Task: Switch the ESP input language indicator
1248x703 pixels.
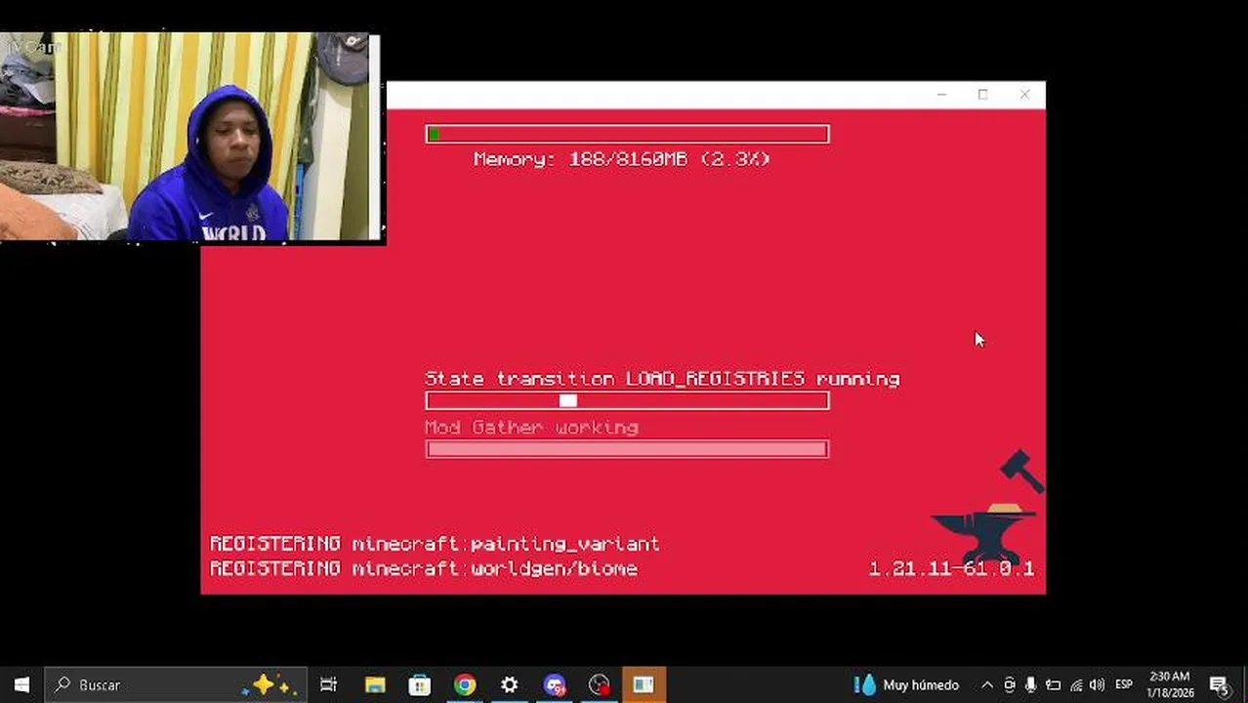Action: click(x=1124, y=684)
